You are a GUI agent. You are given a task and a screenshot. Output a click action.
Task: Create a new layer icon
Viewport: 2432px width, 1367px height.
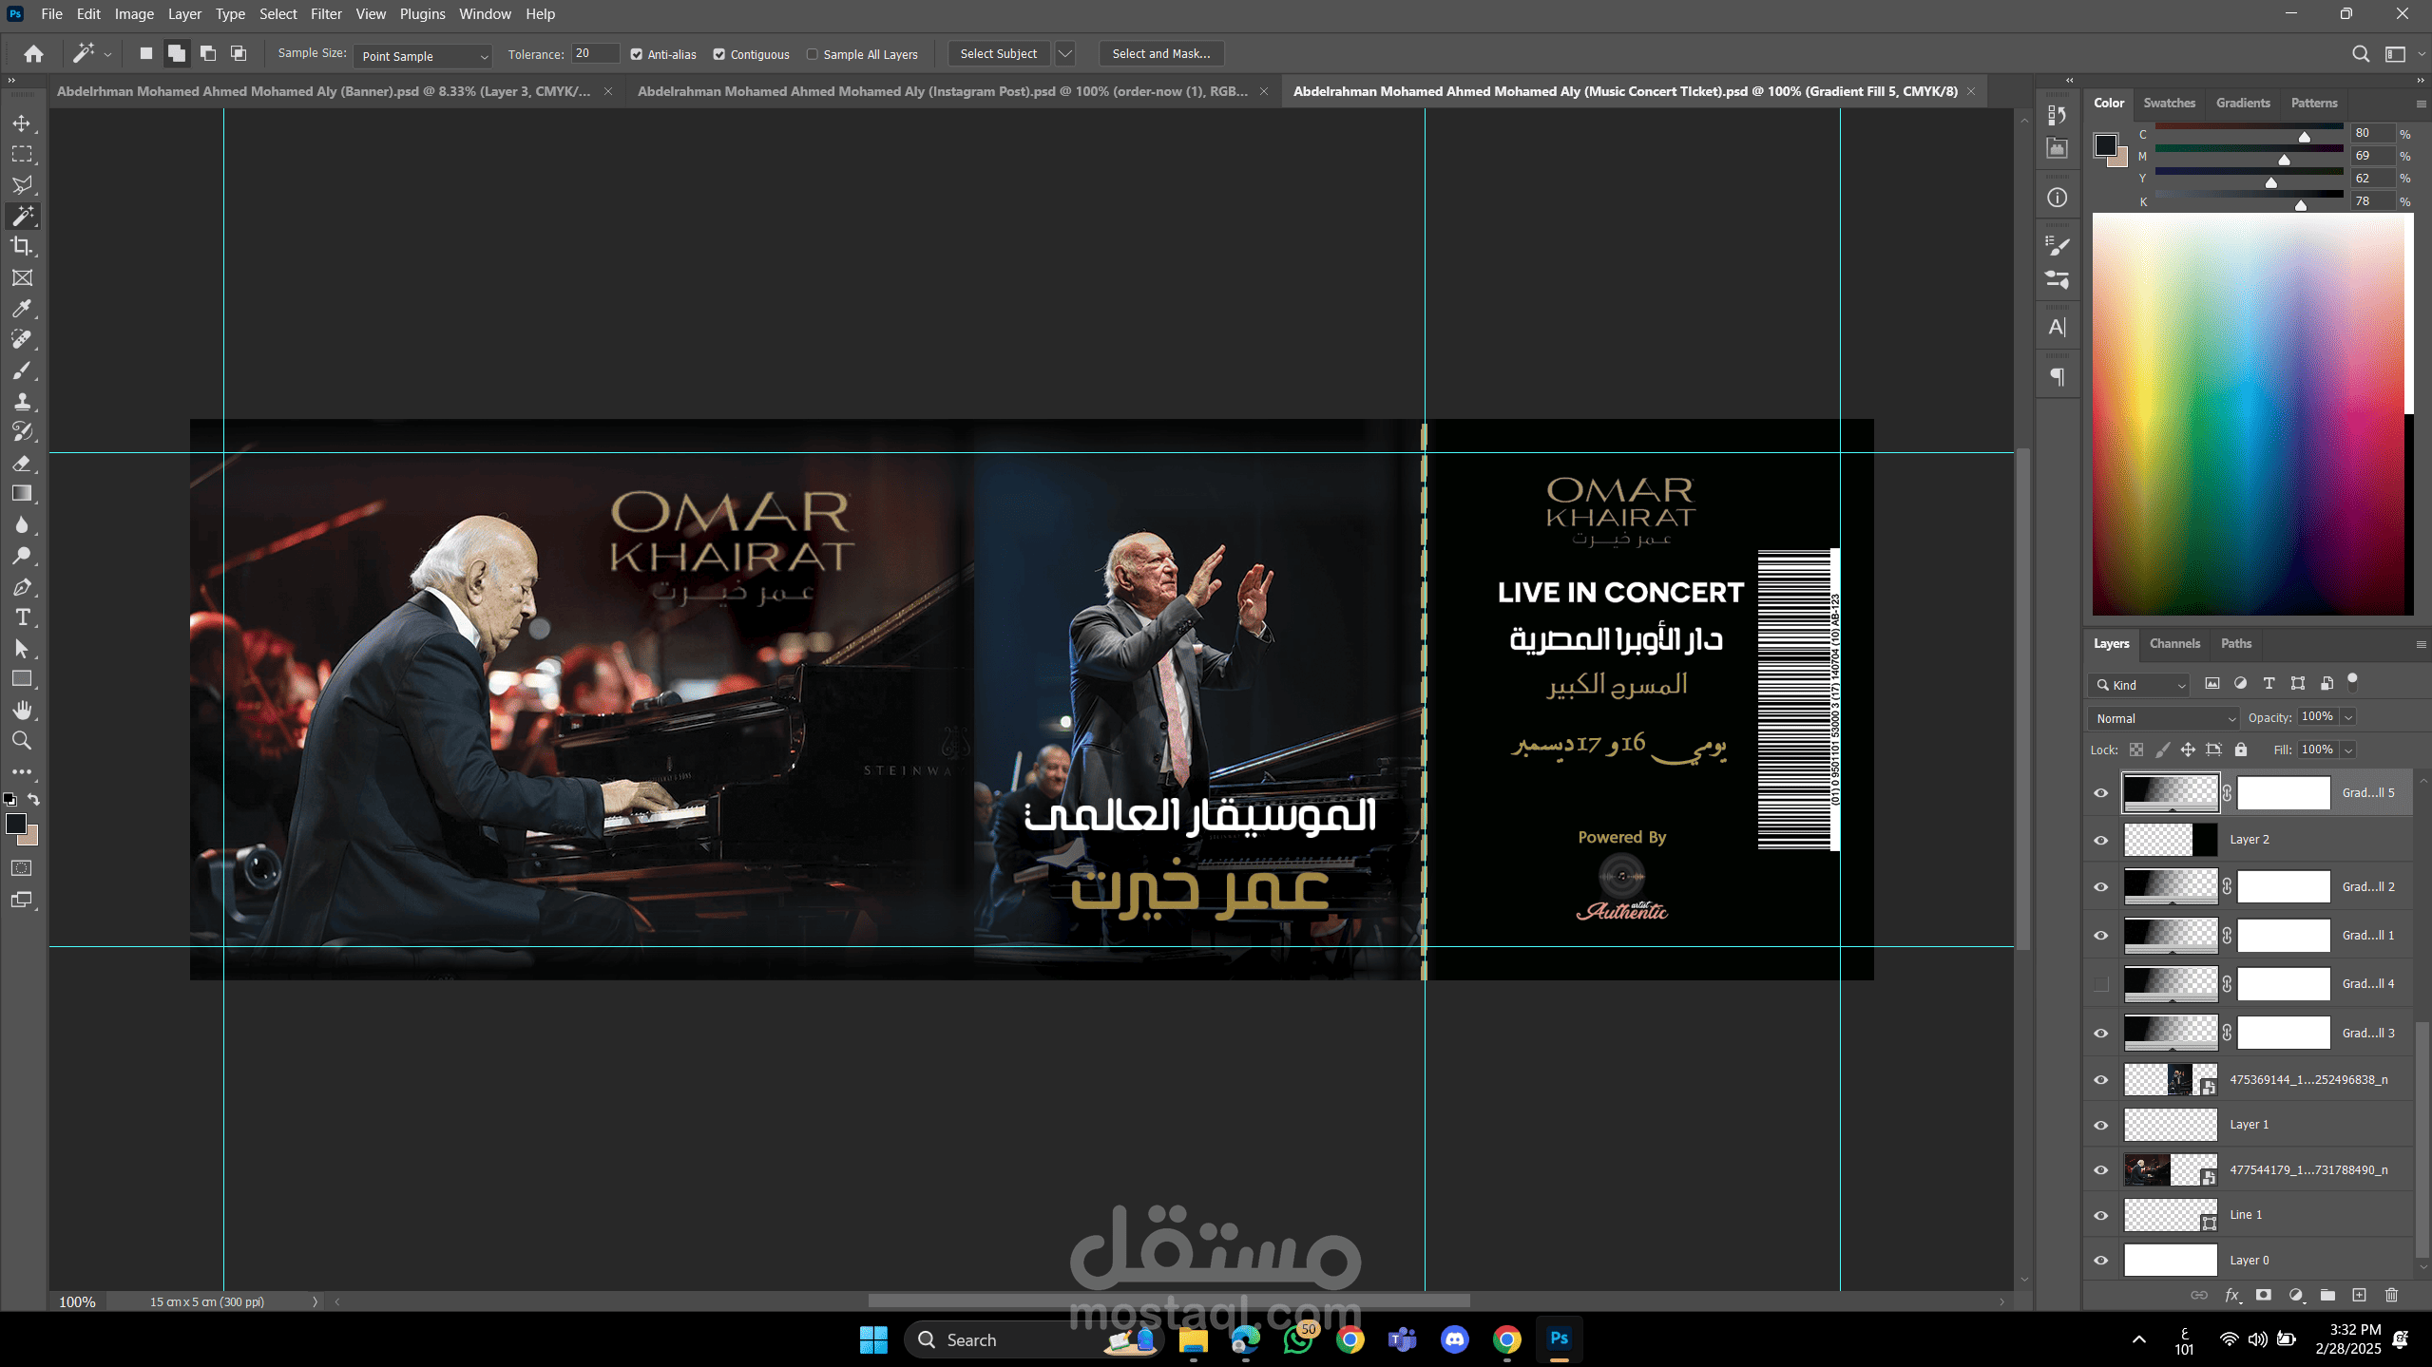tap(2359, 1295)
